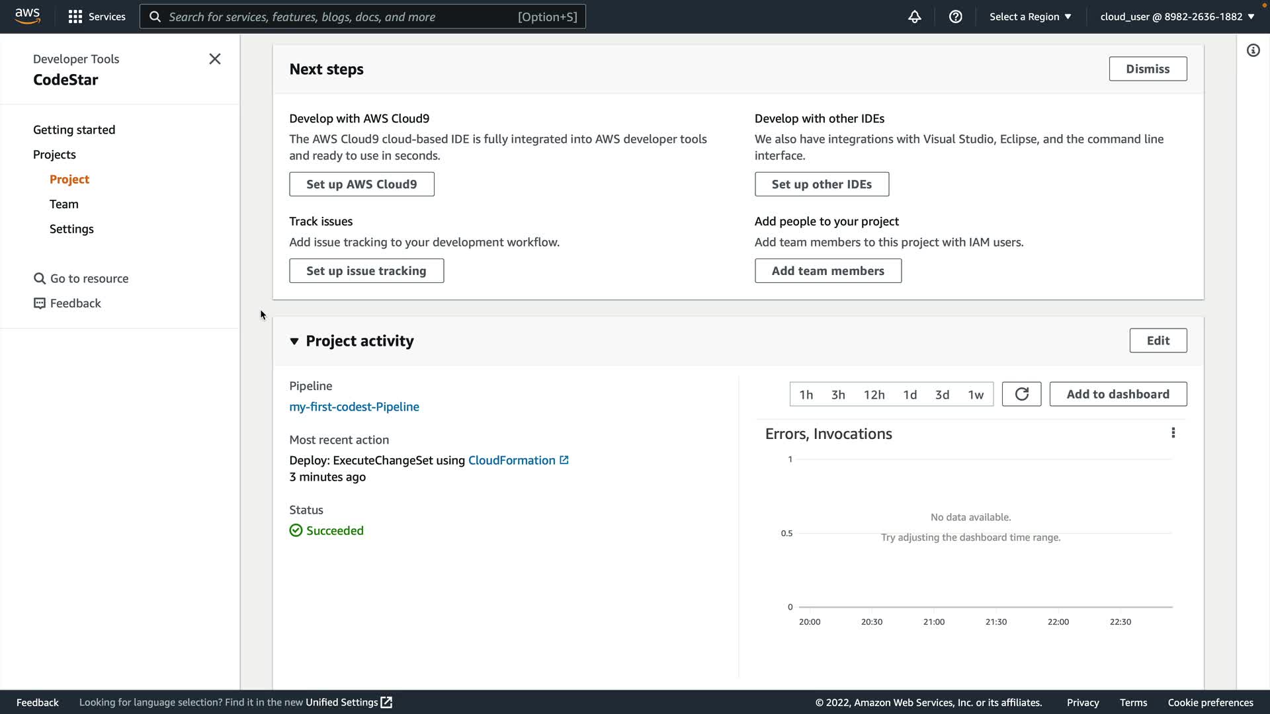Open the Services grid menu icon
This screenshot has width=1270, height=714.
click(75, 17)
